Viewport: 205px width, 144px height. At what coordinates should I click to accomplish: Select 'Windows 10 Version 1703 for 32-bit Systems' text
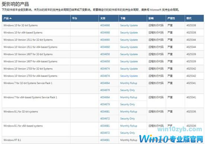click(28, 69)
